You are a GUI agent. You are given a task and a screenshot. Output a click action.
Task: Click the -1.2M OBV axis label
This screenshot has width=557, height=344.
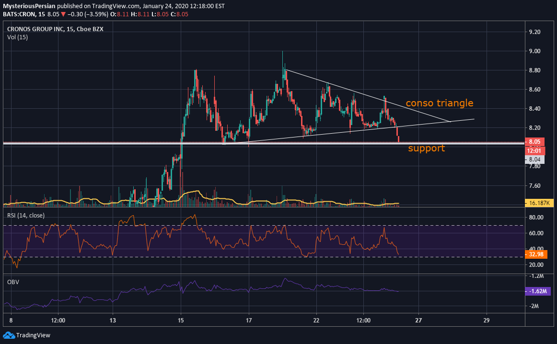point(536,276)
